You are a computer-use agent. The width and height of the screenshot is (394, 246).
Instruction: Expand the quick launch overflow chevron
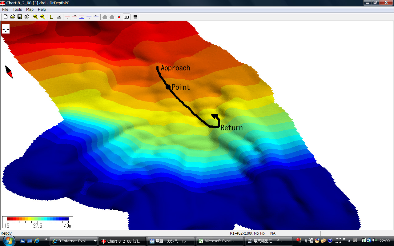point(46,239)
